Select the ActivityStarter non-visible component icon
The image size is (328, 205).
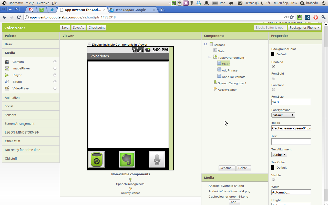(130, 189)
